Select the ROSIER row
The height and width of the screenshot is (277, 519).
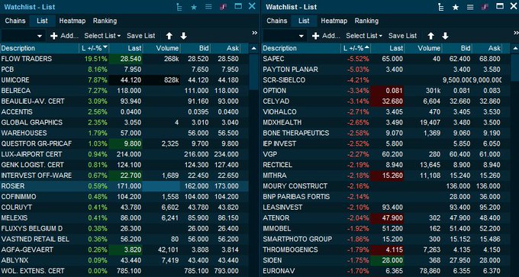[x=124, y=186]
